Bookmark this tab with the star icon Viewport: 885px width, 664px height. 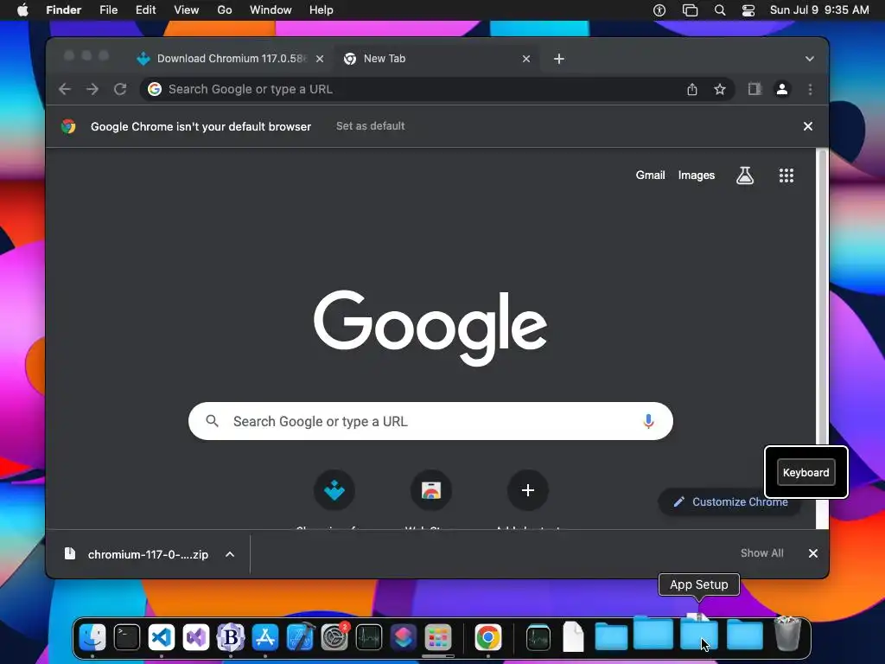click(x=720, y=89)
